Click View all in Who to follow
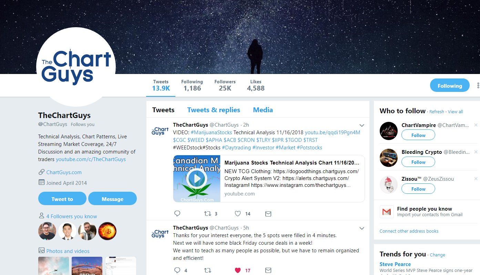 456,112
